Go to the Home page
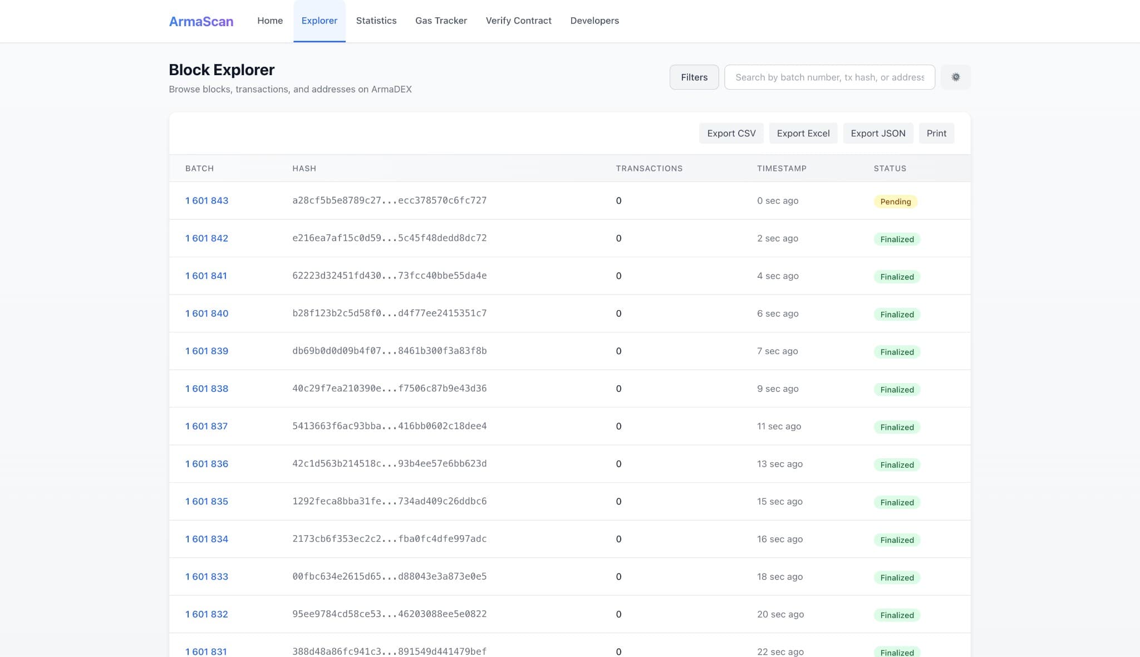This screenshot has height=657, width=1140. tap(269, 21)
